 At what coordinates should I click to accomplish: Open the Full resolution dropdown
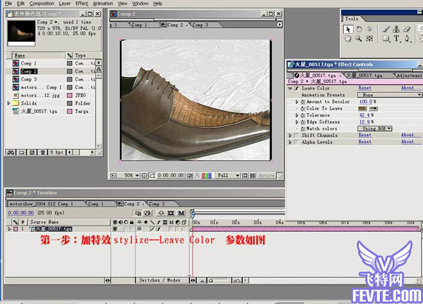(228, 176)
